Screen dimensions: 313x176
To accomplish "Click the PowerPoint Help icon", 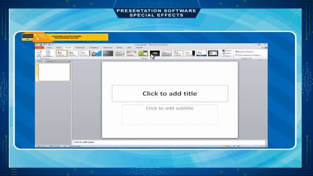I will click(266, 48).
